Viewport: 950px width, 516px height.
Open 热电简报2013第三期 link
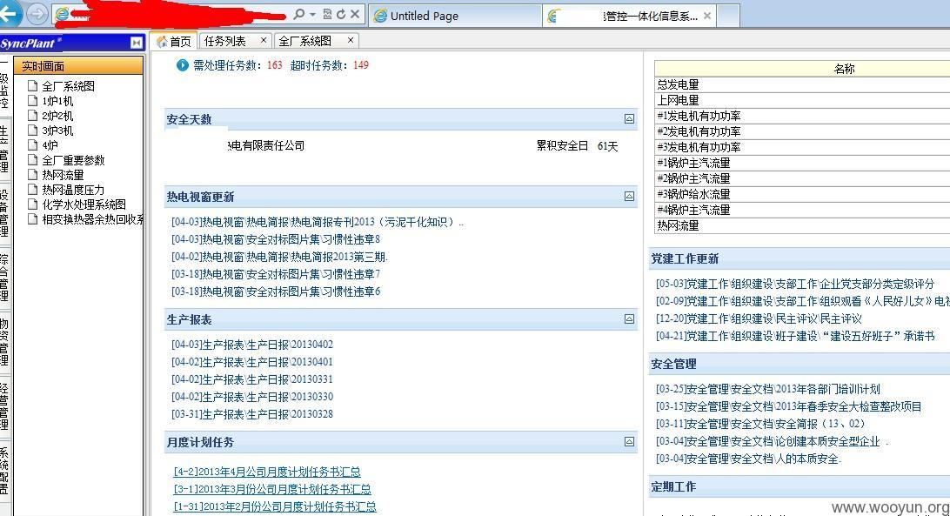coord(279,257)
